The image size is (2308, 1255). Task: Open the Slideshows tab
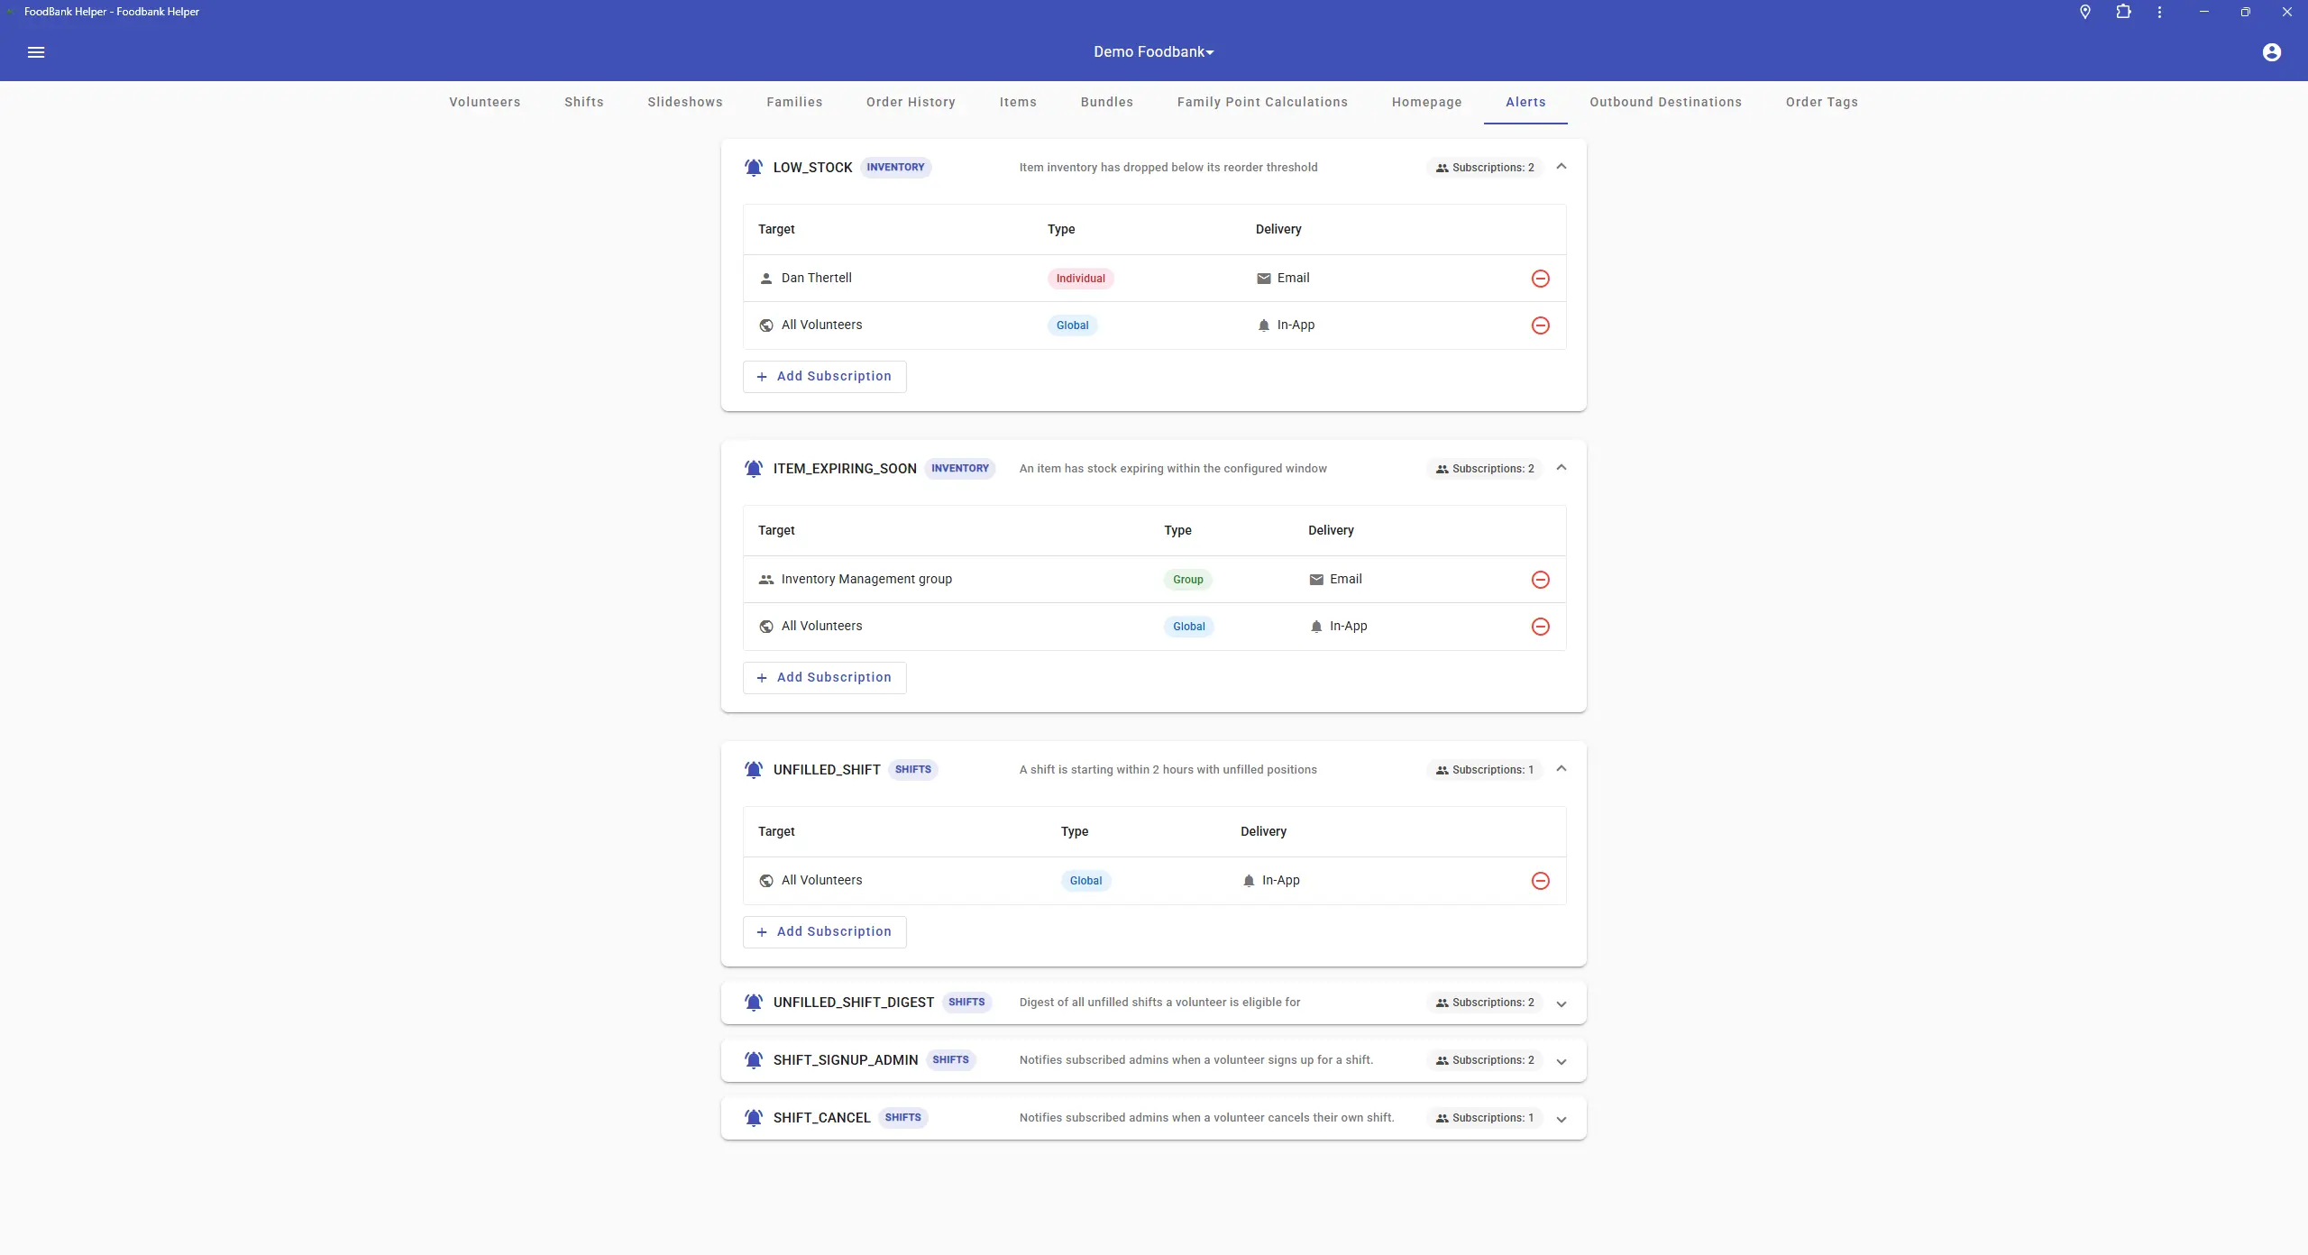click(x=684, y=102)
